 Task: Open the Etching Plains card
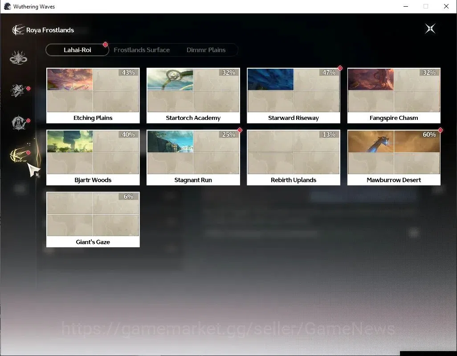tap(93, 95)
